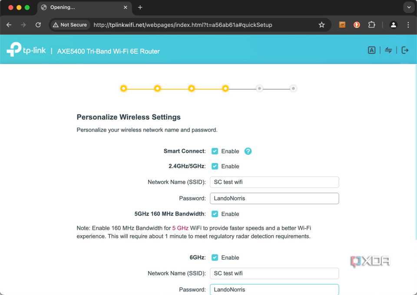Viewport: 417px width, 295px height.
Task: Disable the Smart Connect checkbox
Action: tap(215, 151)
